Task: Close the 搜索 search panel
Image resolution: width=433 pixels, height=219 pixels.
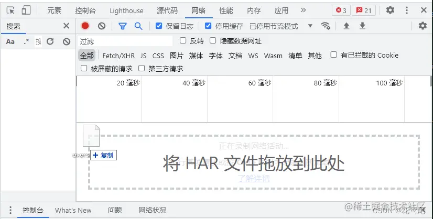Action: (x=66, y=26)
